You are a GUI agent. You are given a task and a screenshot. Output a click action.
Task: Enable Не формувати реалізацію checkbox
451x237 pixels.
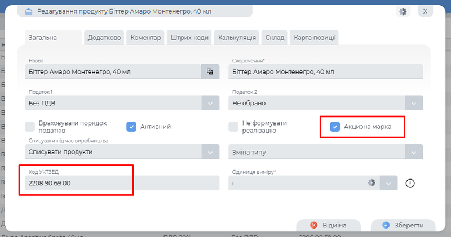233,127
